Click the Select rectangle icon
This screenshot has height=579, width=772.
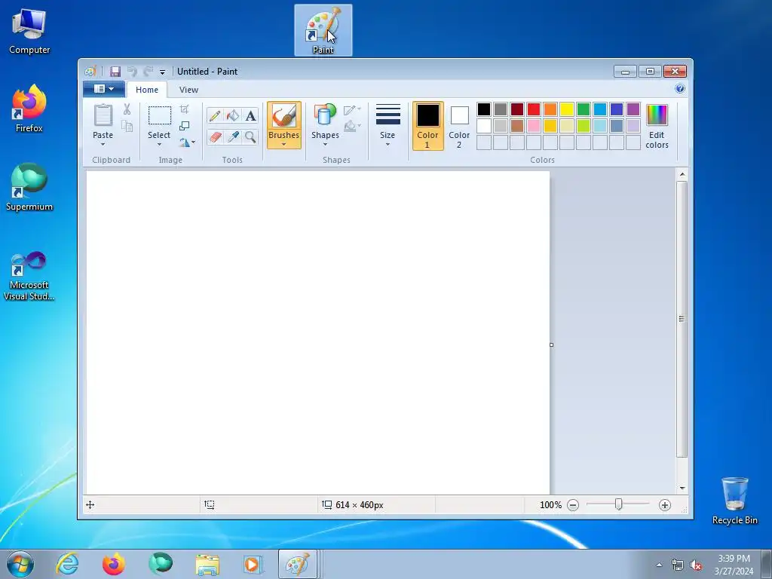pos(160,115)
